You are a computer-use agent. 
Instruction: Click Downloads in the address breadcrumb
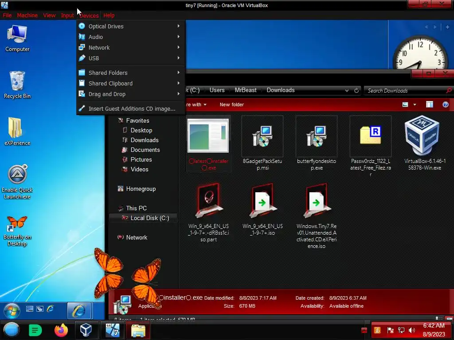(281, 90)
